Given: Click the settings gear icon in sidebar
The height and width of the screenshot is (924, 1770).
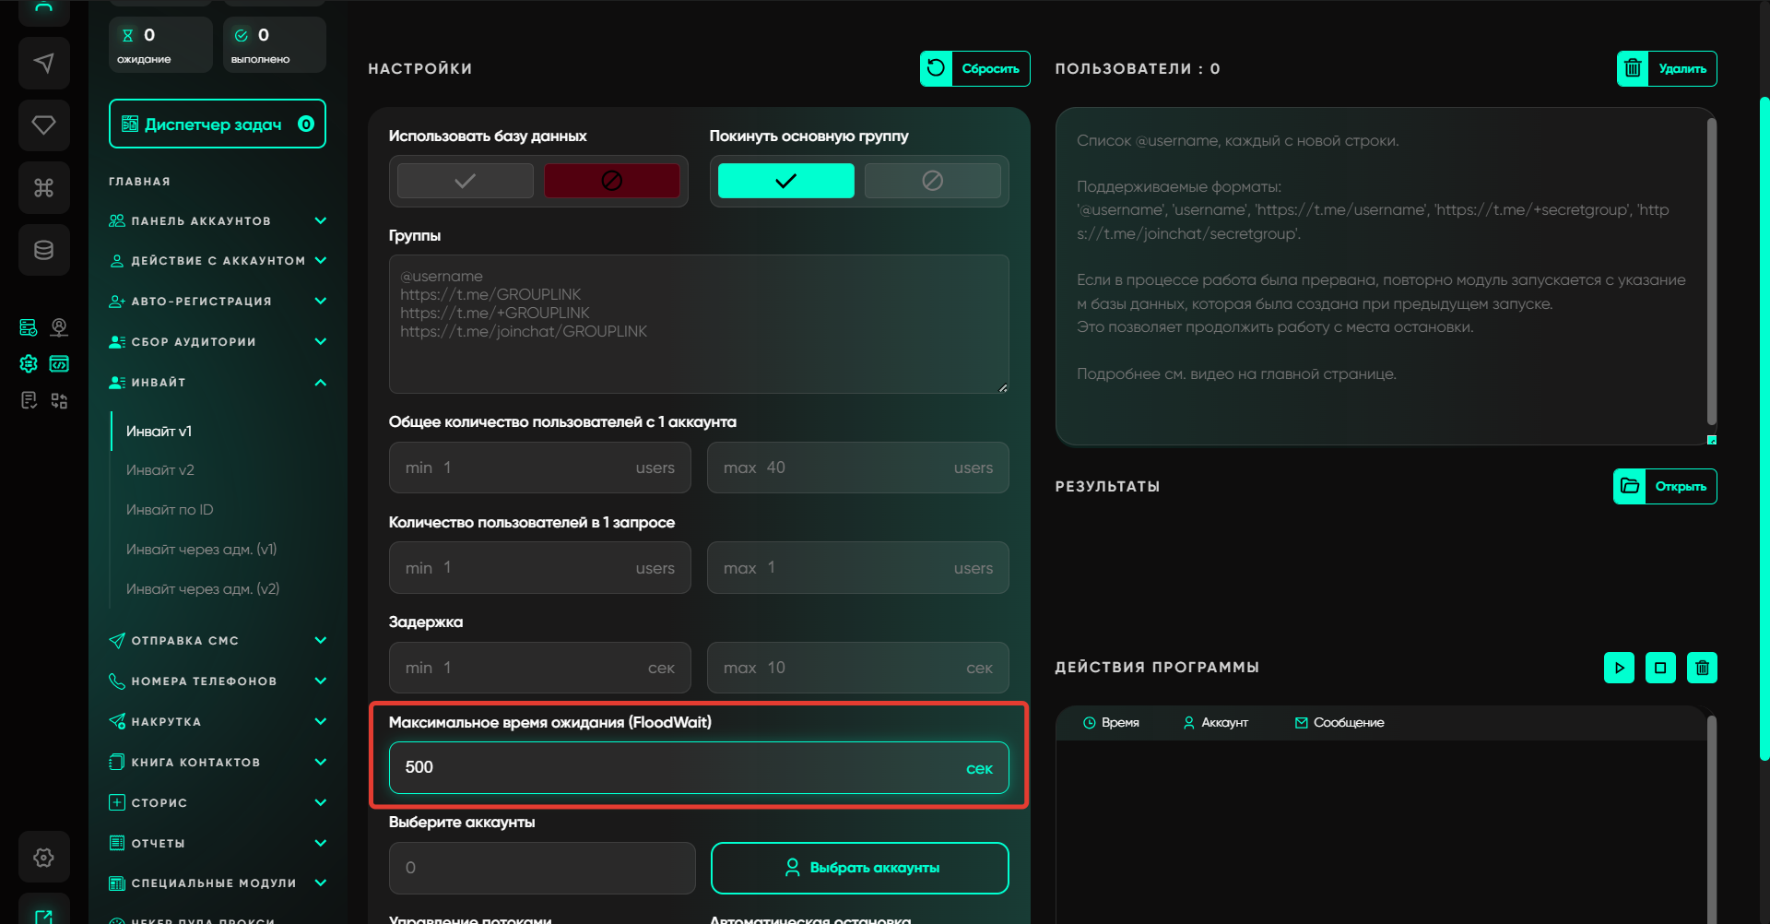Looking at the screenshot, I should pyautogui.click(x=43, y=858).
